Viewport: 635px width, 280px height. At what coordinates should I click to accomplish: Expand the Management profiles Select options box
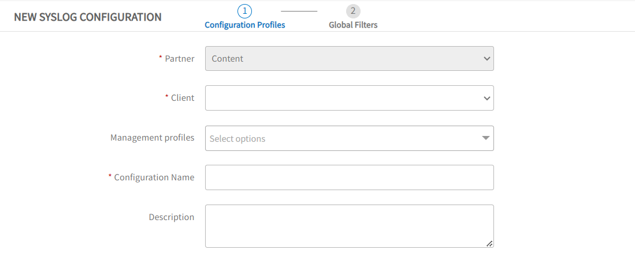click(x=350, y=138)
